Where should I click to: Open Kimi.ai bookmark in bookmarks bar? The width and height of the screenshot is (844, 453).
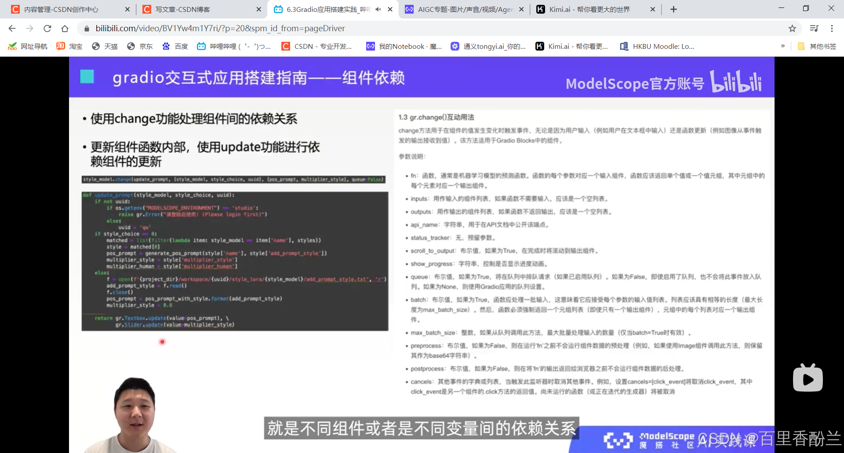[x=572, y=46]
